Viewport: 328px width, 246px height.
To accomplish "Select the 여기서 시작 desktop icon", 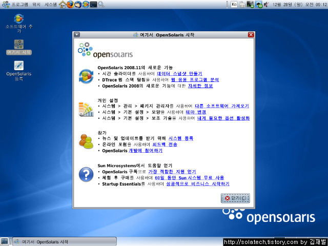I will point(19,47).
